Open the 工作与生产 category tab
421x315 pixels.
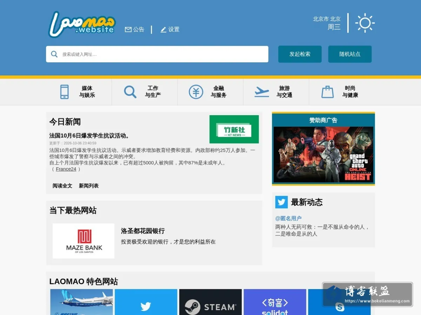click(145, 92)
